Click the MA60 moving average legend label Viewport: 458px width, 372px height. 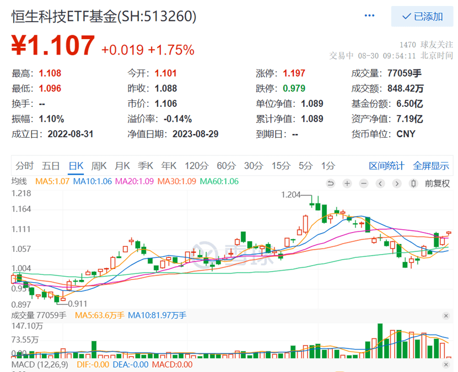[219, 181]
